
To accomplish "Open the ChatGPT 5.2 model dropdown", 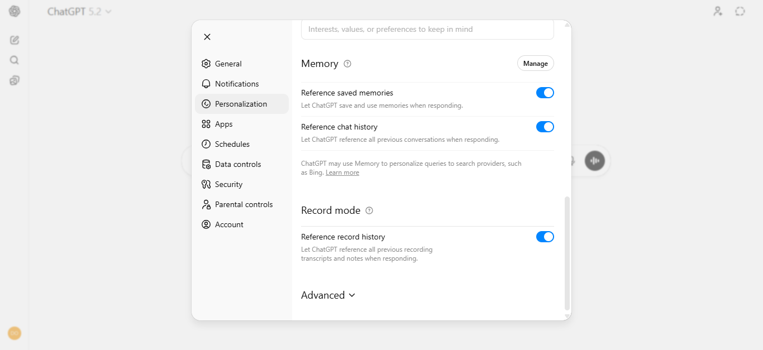I will pyautogui.click(x=79, y=11).
